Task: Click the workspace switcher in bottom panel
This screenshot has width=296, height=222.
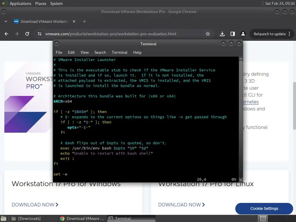Action: (x=263, y=219)
